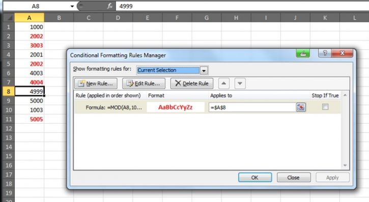This screenshot has height=202, width=369.
Task: Click the Stop If True column header
Action: (x=325, y=96)
